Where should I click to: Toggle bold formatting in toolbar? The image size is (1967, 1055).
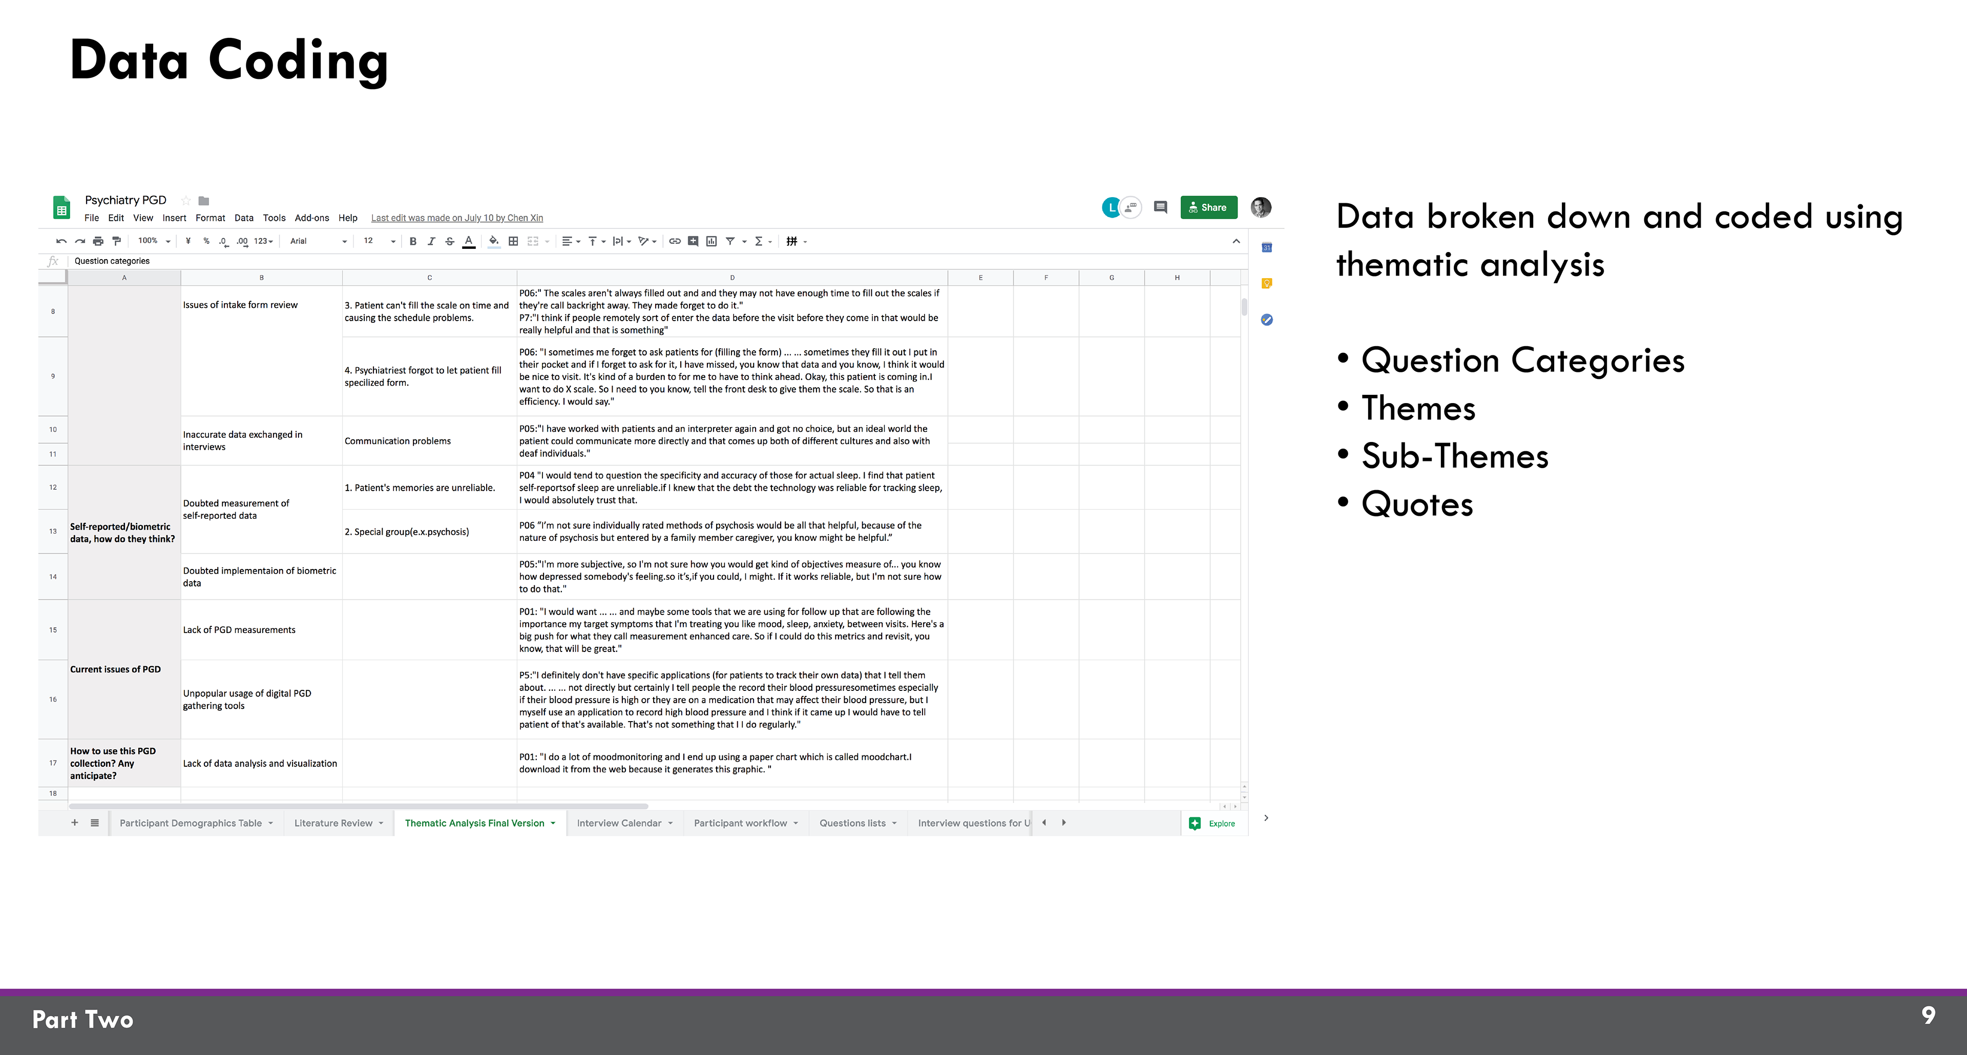coord(413,241)
